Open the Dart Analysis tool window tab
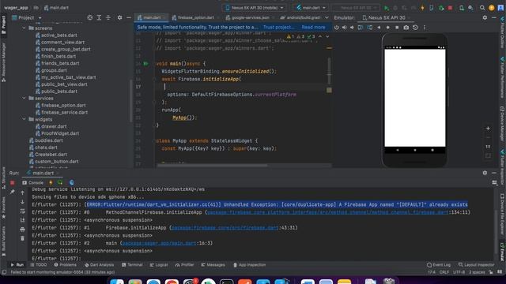The width and height of the screenshot is (506, 284). (99, 265)
